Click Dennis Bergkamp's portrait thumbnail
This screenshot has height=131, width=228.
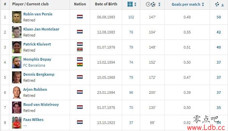pyautogui.click(x=17, y=77)
